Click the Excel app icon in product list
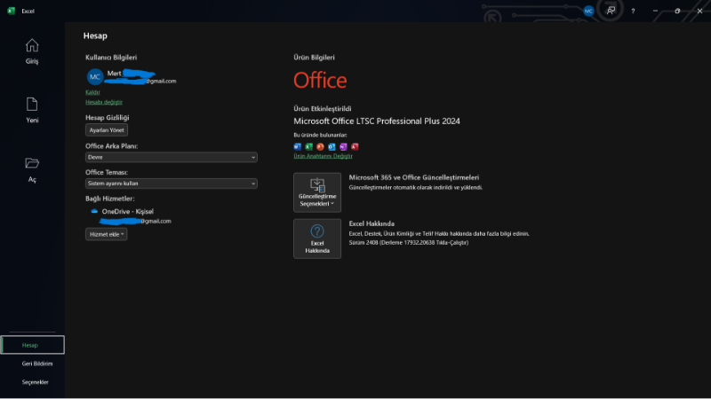711x399 pixels. coord(308,146)
